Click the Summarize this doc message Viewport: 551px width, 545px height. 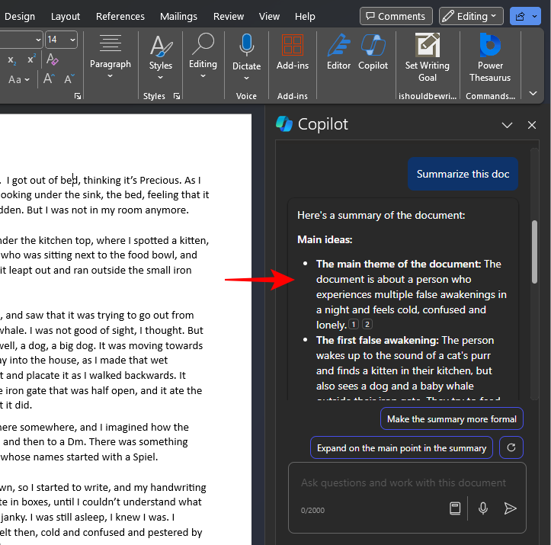pos(463,174)
